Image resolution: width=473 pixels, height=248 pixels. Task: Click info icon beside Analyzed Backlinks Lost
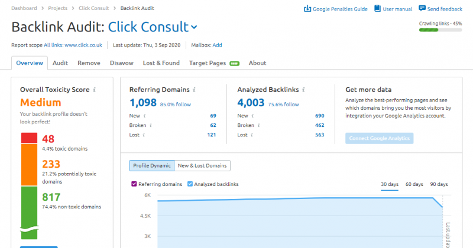coord(252,135)
